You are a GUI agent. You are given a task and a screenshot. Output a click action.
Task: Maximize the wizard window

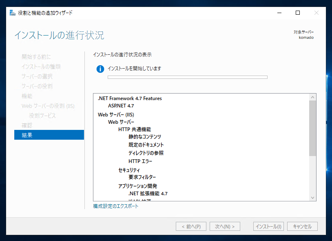click(298, 13)
